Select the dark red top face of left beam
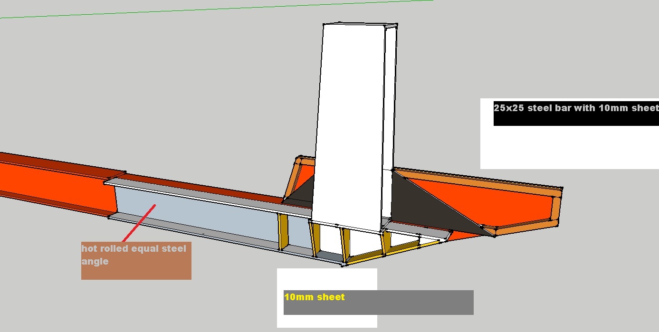The height and width of the screenshot is (332, 659). tap(57, 161)
